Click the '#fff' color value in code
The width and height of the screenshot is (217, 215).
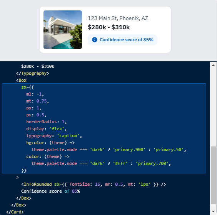[x=120, y=163]
